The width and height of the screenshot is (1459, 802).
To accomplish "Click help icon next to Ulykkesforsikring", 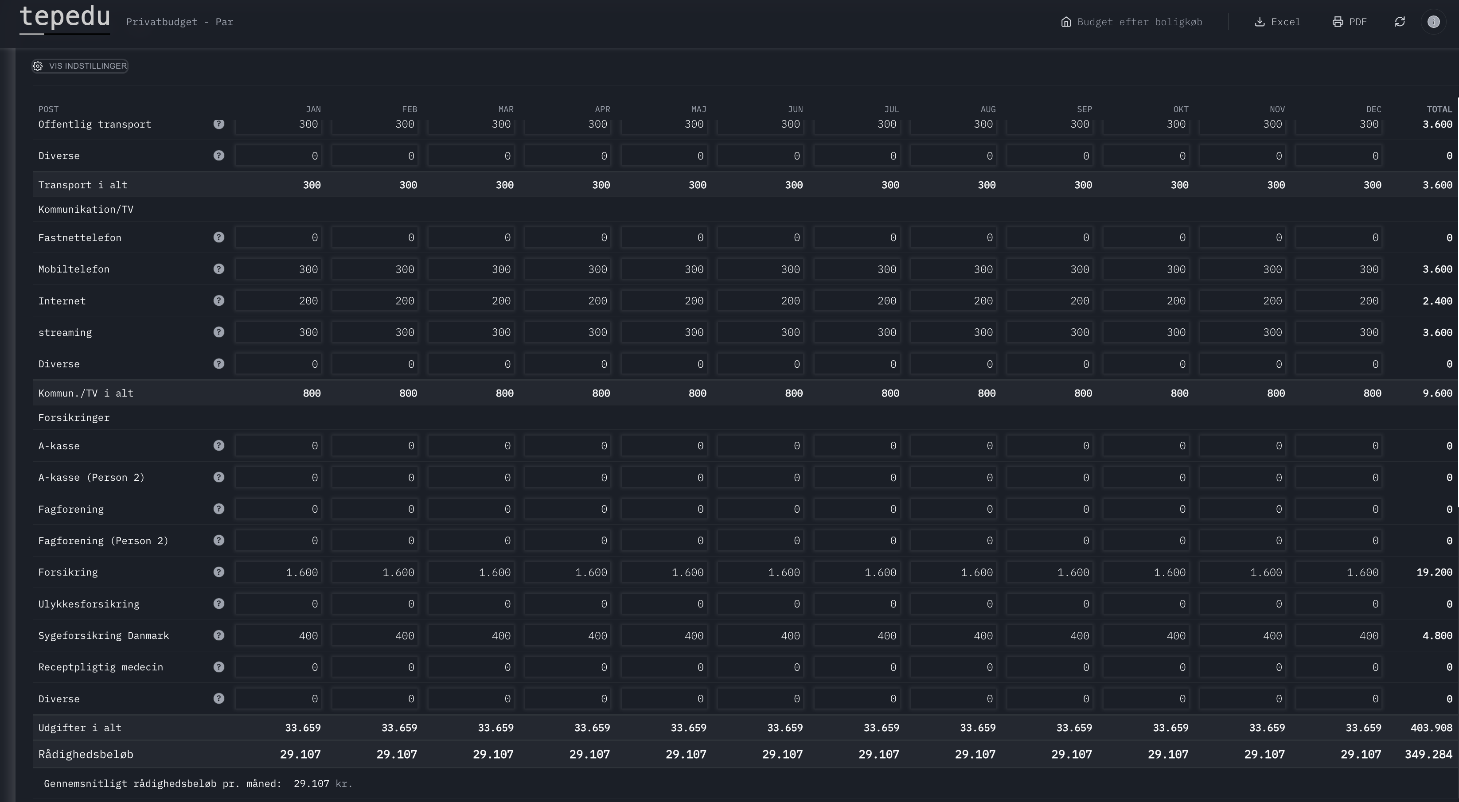I will [x=218, y=604].
